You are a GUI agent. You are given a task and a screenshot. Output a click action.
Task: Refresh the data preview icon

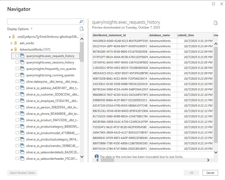[x=216, y=23]
